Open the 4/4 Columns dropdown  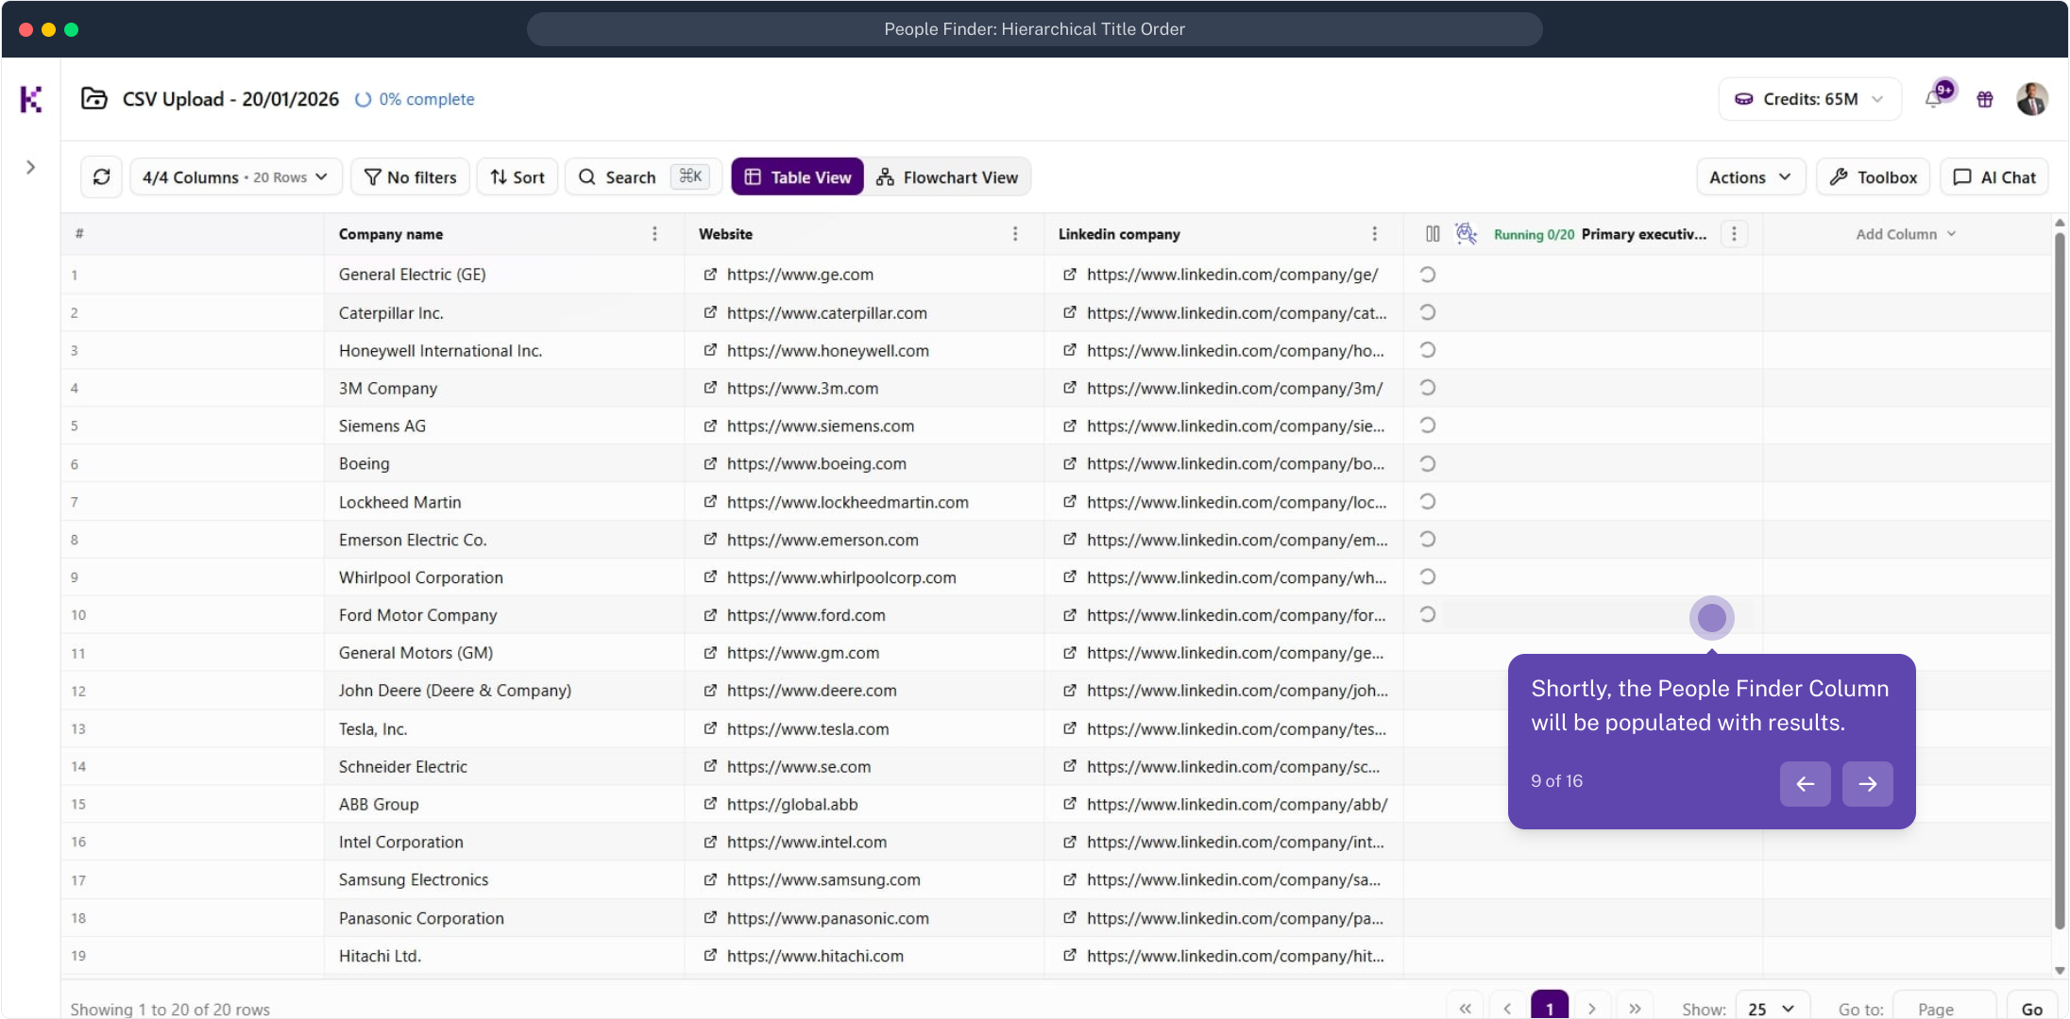[x=235, y=177]
